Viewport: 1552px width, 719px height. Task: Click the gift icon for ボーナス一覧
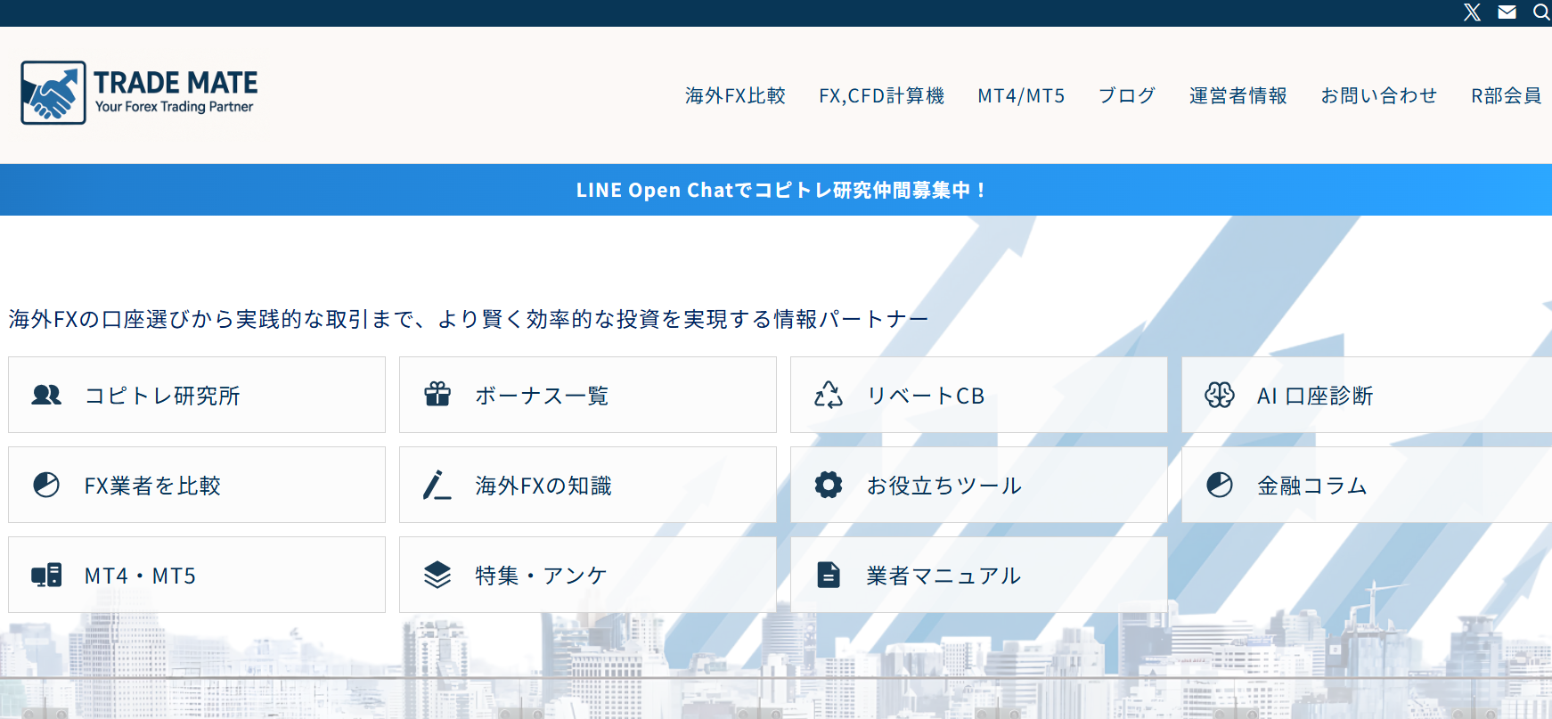tap(437, 395)
